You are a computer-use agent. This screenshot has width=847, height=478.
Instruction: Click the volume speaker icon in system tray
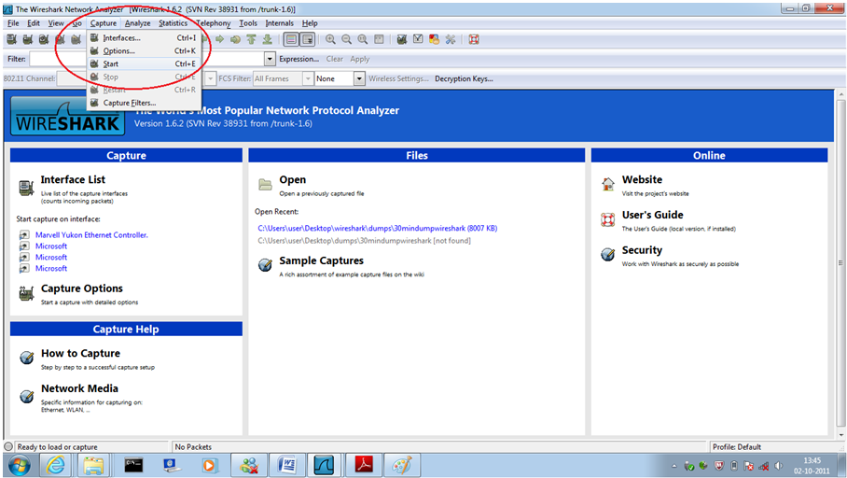click(778, 466)
